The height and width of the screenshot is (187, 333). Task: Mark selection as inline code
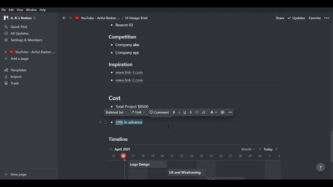[x=197, y=112]
